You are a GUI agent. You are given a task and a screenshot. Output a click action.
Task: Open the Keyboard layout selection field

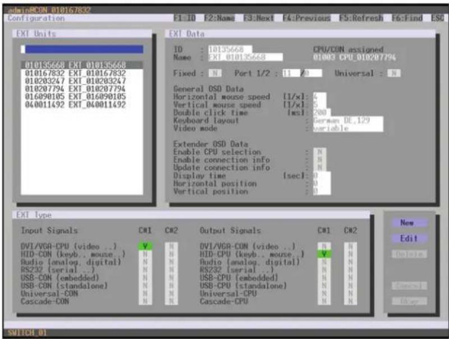[x=347, y=120]
